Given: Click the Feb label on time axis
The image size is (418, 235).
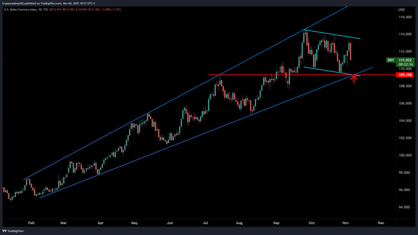Looking at the screenshot, I should click(31, 223).
